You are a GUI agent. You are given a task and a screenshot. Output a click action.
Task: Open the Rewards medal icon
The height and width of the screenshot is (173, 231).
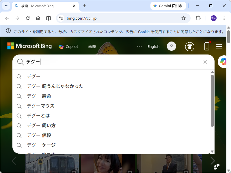[190, 47]
